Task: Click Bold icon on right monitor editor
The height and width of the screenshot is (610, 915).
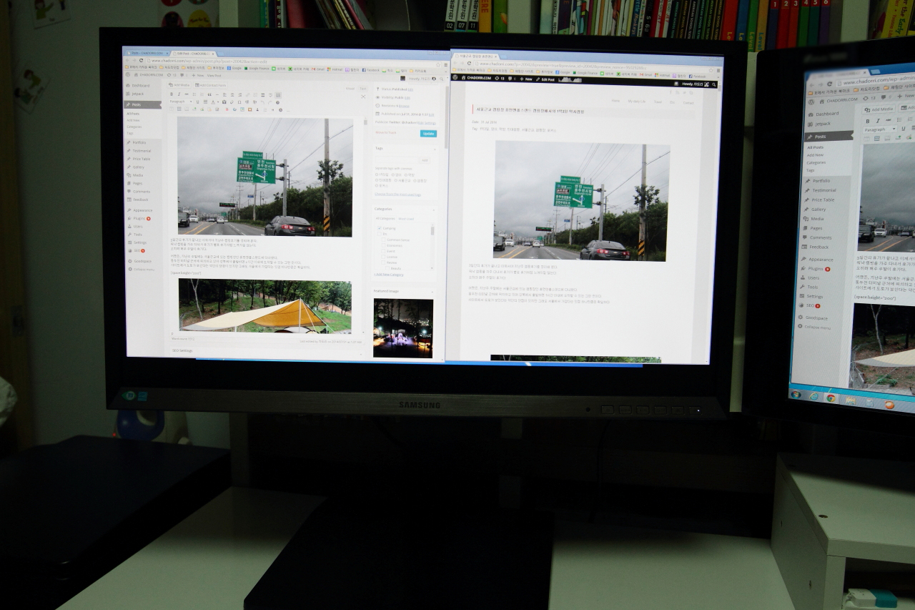Action: click(868, 121)
